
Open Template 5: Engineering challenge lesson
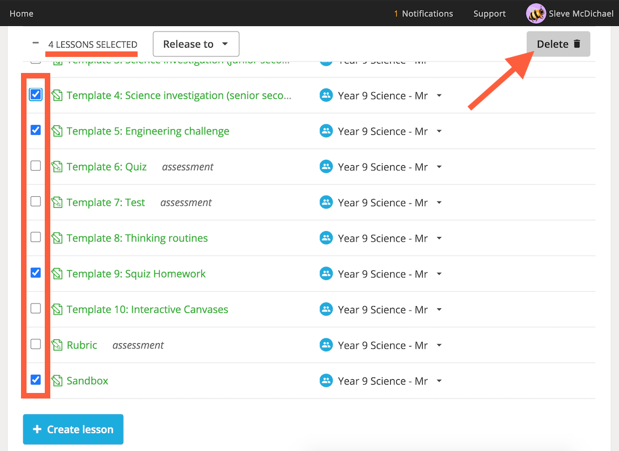tap(148, 131)
